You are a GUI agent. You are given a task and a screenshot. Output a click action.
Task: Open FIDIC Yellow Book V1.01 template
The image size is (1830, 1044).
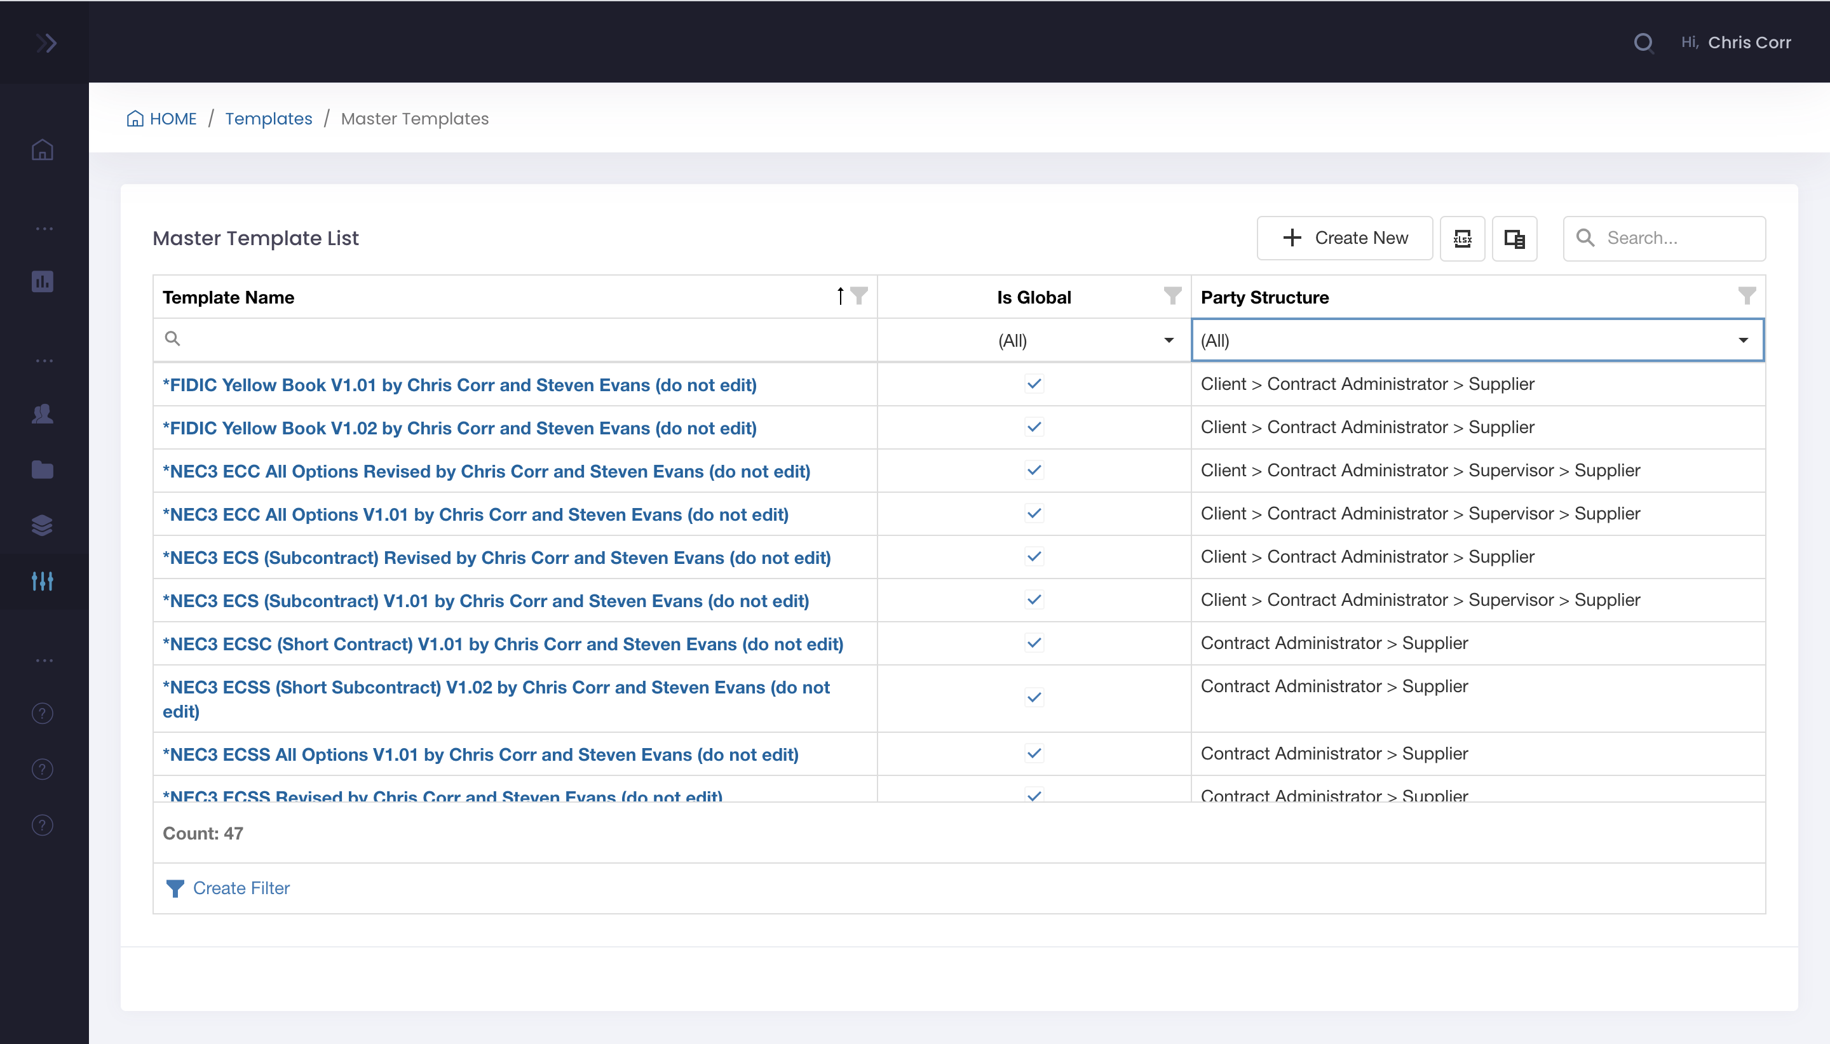click(459, 385)
